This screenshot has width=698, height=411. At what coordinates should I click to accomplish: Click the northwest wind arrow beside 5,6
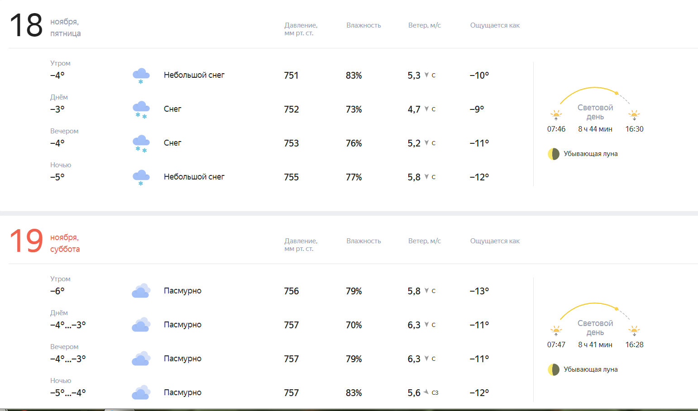(x=426, y=392)
